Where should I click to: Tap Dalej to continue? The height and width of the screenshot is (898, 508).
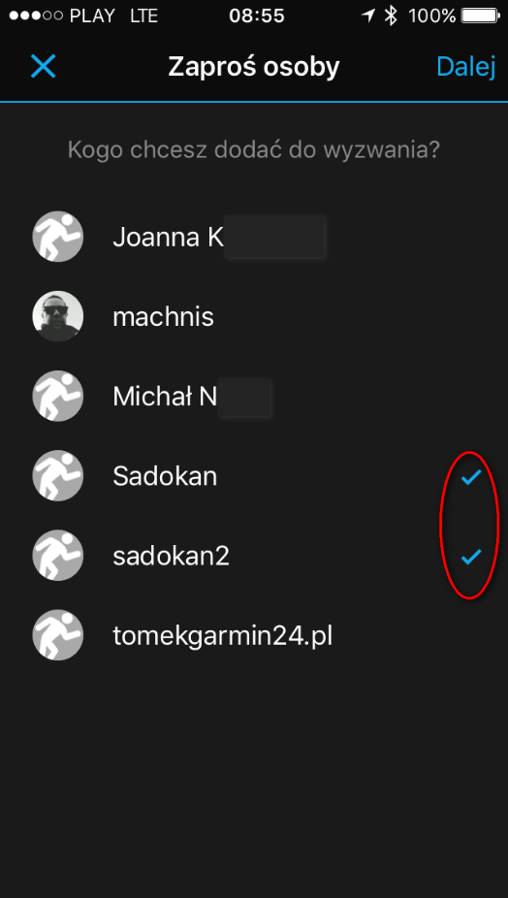click(x=465, y=67)
